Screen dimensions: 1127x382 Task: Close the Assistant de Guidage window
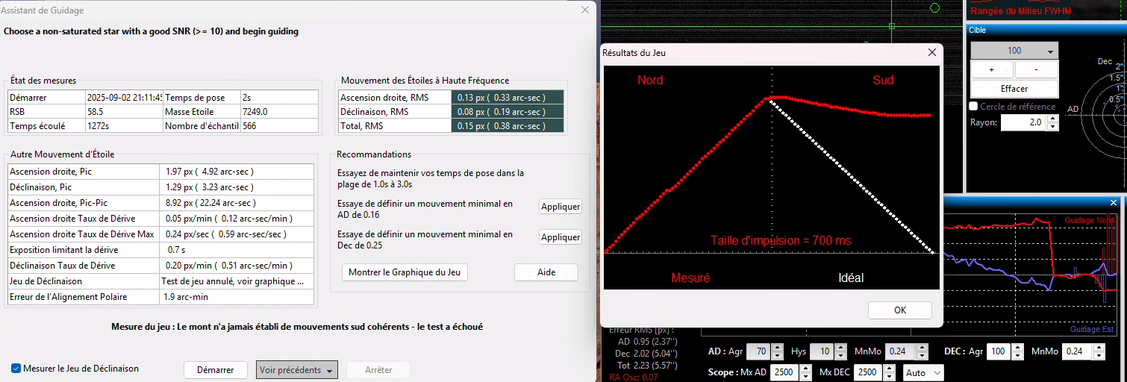click(584, 10)
